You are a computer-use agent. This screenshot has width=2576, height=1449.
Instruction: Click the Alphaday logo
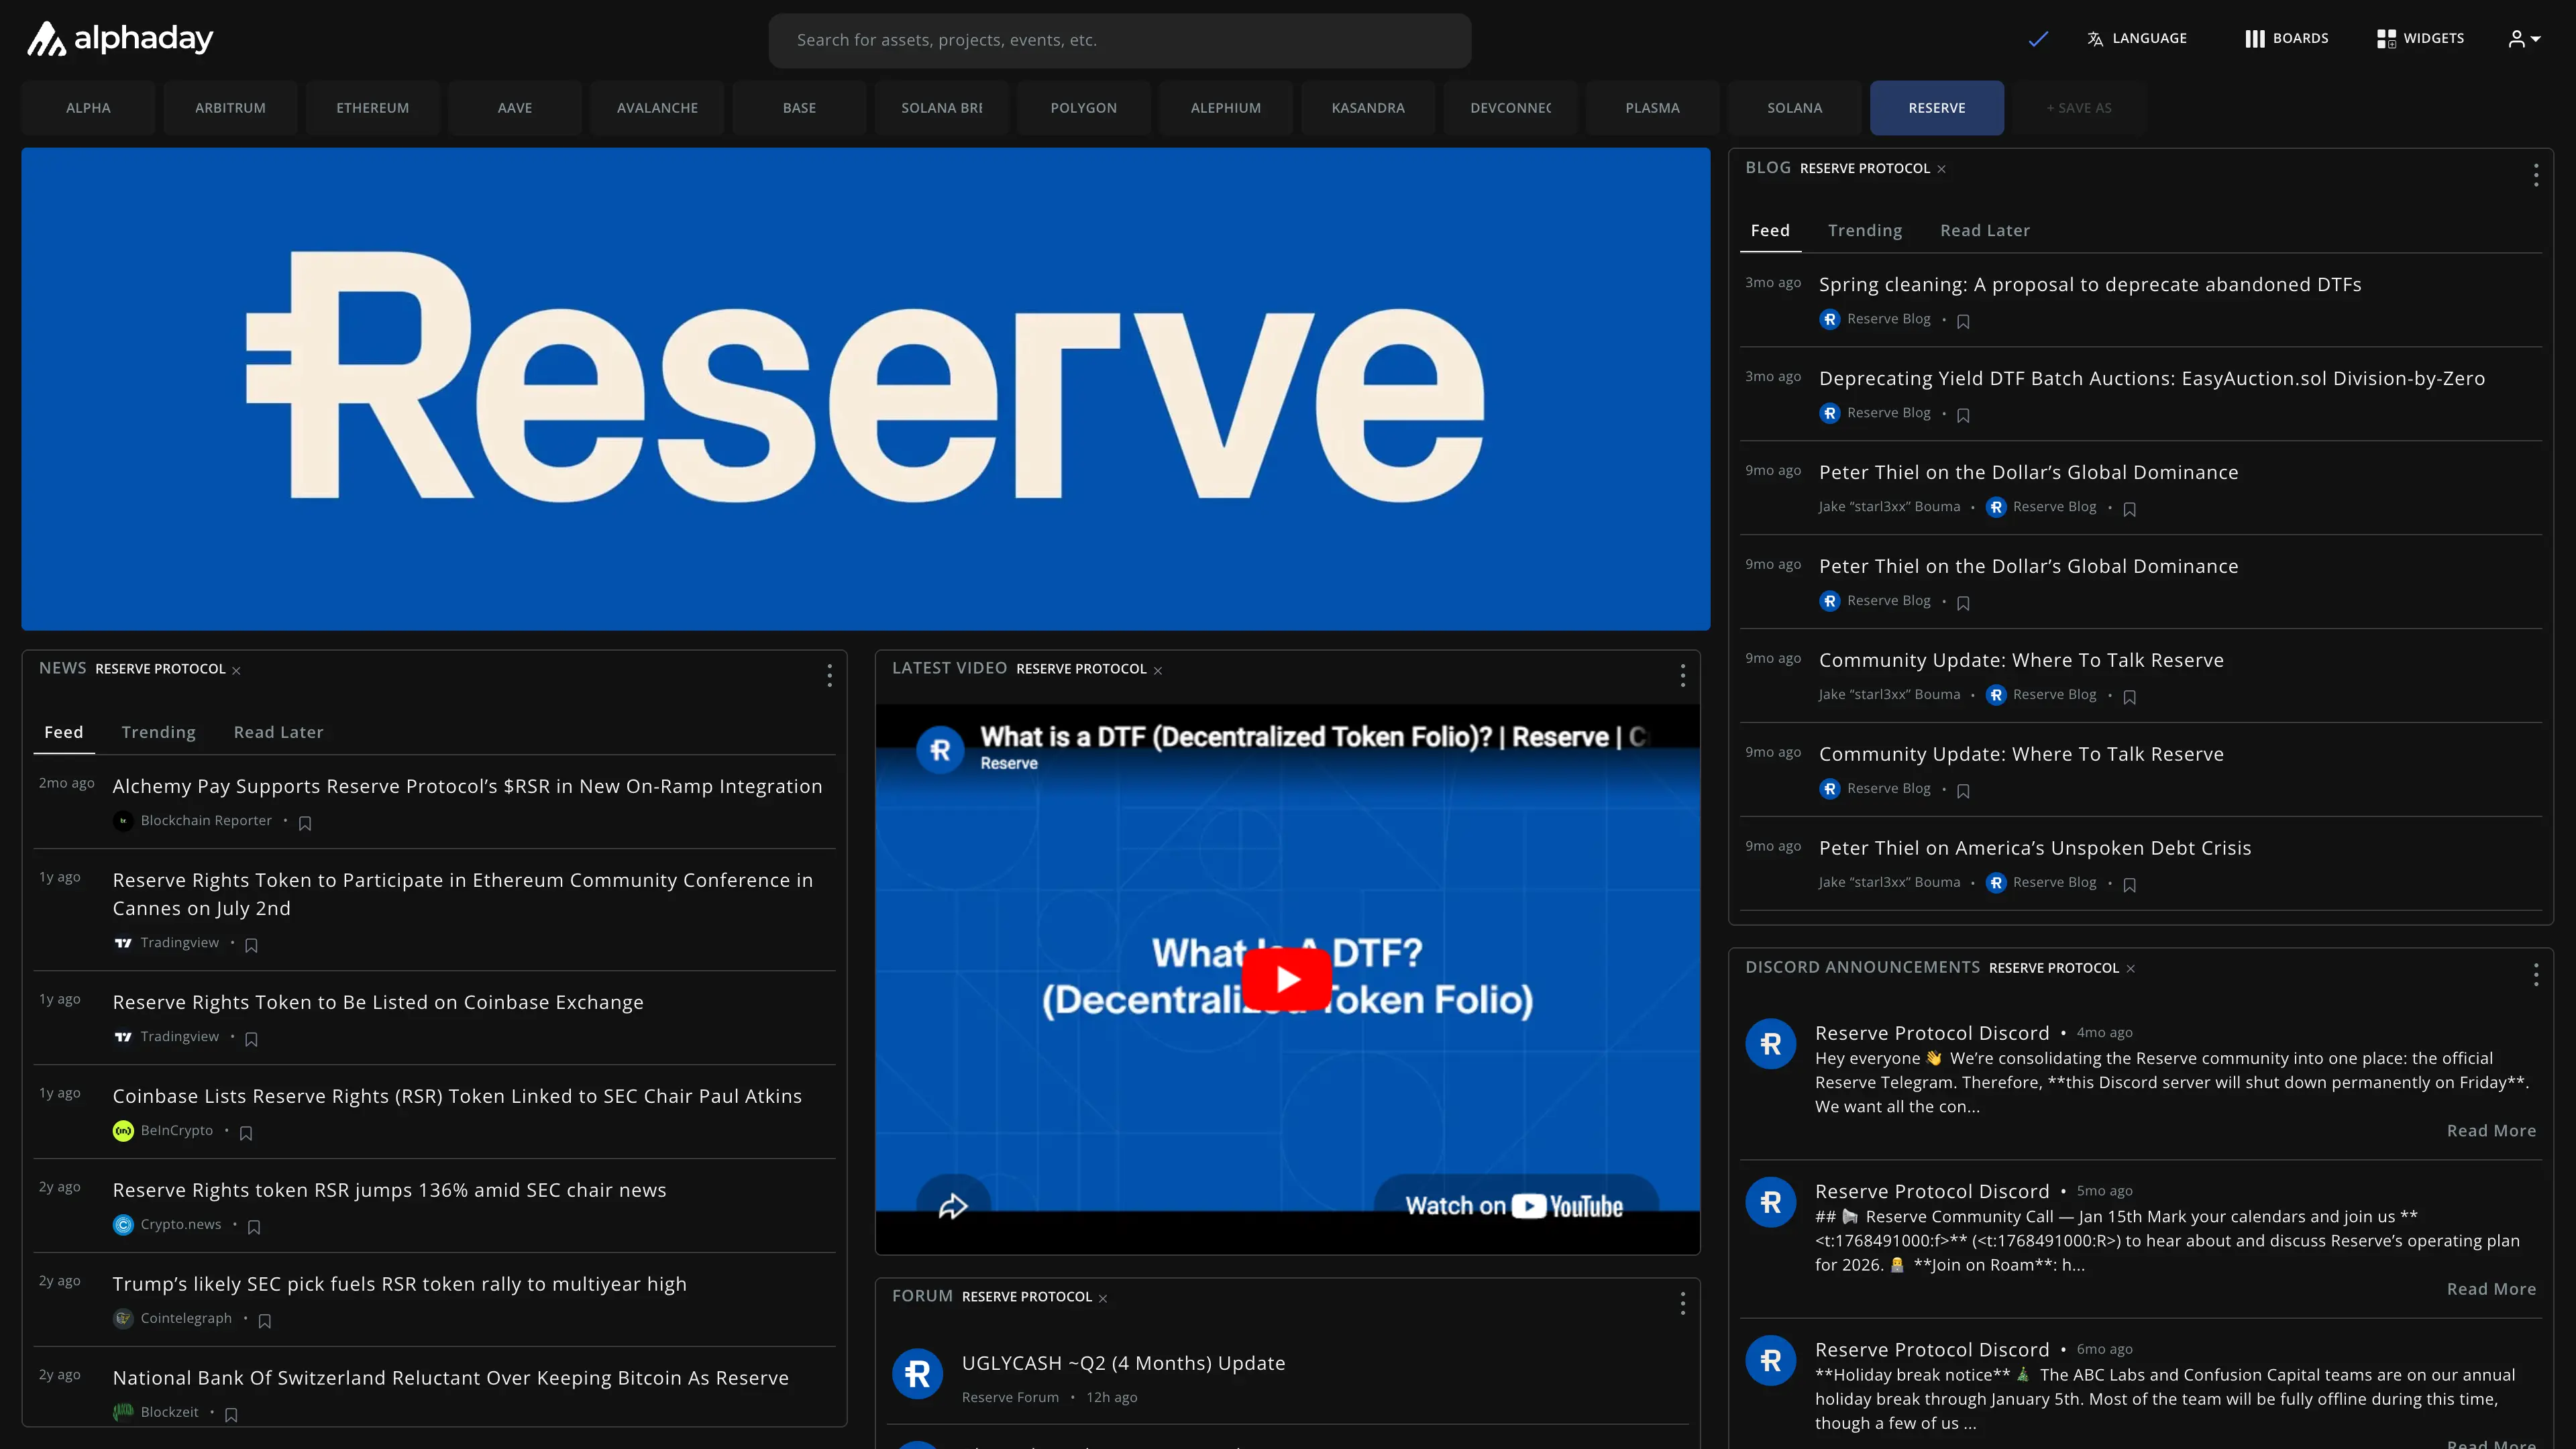(x=120, y=39)
